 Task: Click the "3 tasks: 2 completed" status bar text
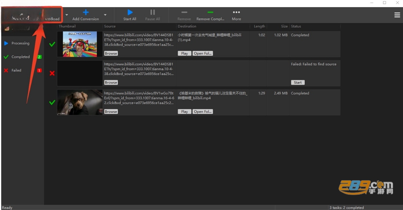[346, 207]
